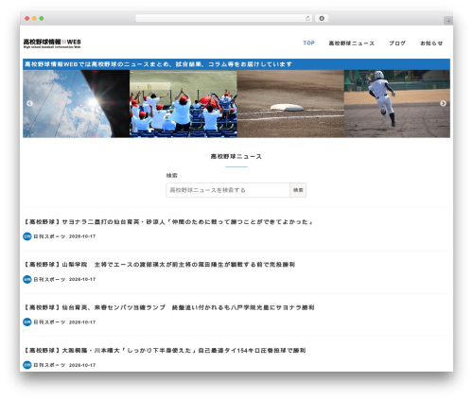Focus the 高校野球ニュースを検索する search field
473x400 pixels.
pyautogui.click(x=228, y=190)
